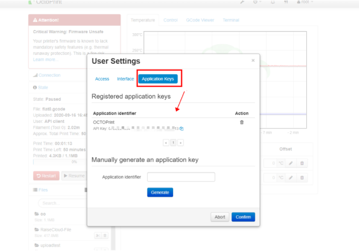Screen dimensions: 359x251
Task: Delete the OCTOPrint application key
Action: [242, 122]
